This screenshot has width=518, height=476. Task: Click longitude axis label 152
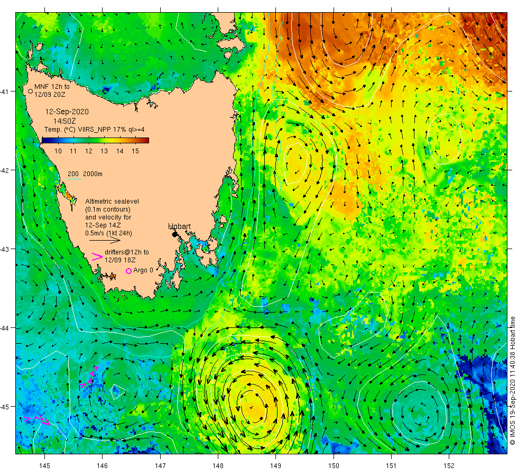(x=449, y=466)
